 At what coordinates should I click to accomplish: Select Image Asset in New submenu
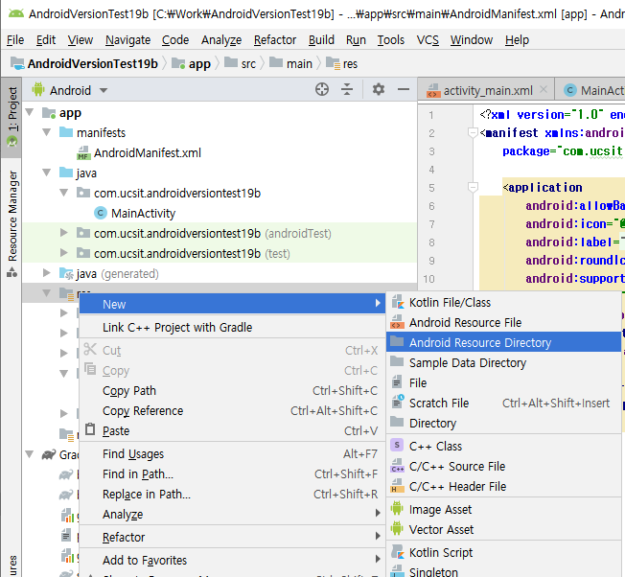tap(440, 510)
